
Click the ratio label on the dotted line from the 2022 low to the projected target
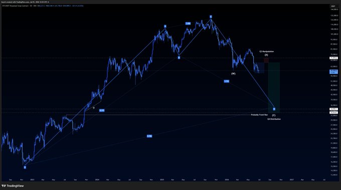coord(149,136)
